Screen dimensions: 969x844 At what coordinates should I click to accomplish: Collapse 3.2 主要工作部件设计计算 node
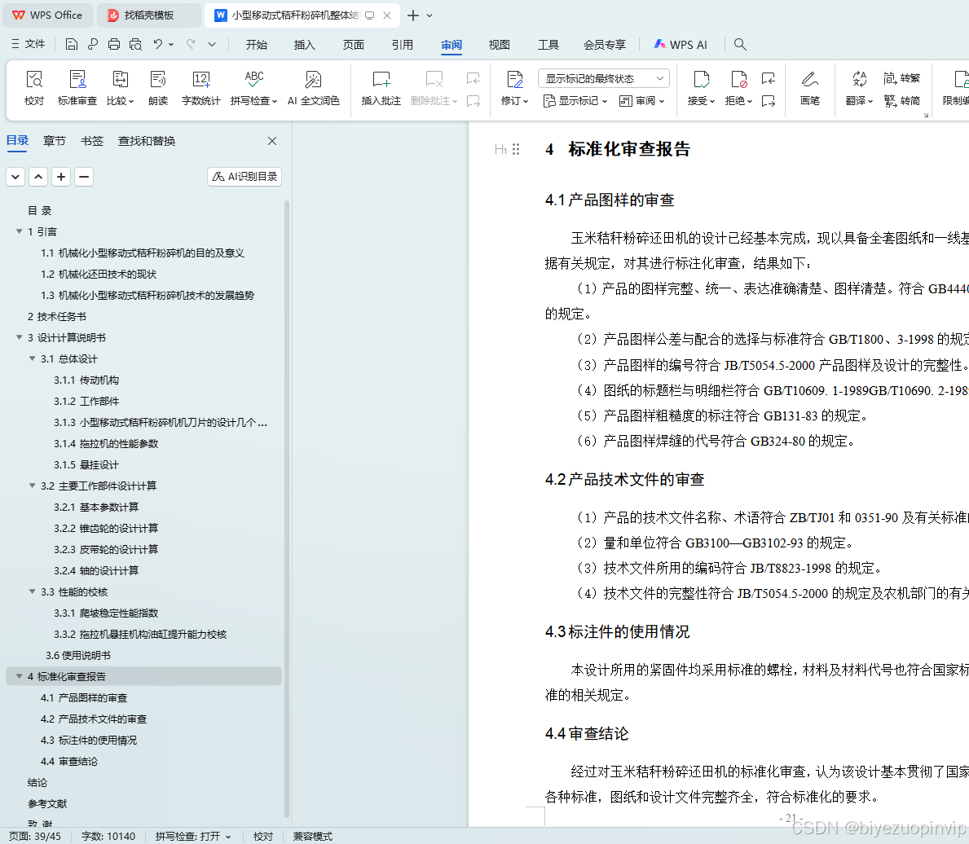(32, 486)
